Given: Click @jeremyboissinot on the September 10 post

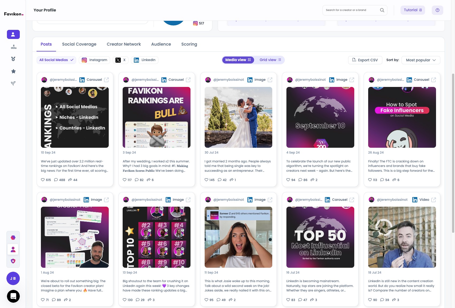Looking at the screenshot, I should [310, 80].
